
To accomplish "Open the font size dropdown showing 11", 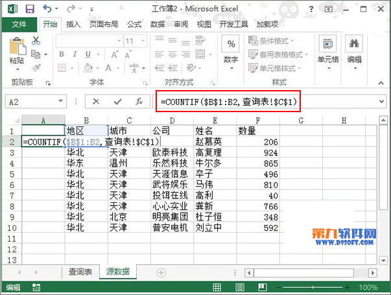I will coord(143,40).
